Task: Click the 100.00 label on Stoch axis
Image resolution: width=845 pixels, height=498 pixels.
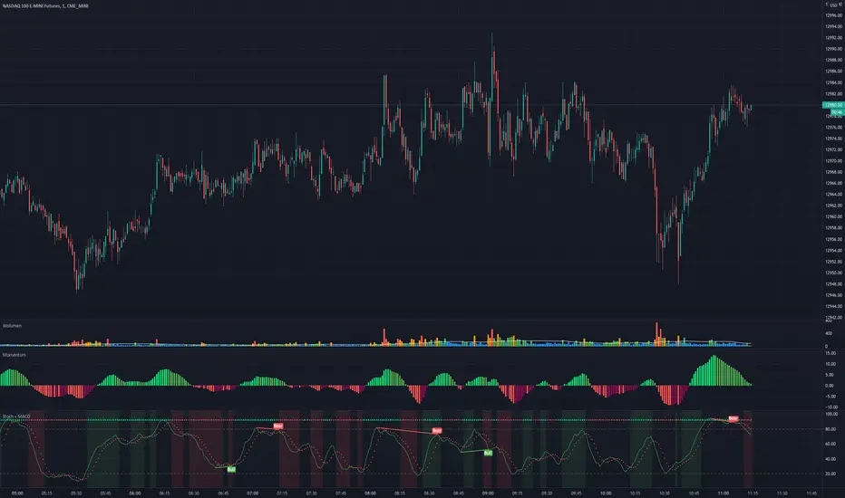Action: 831,414
